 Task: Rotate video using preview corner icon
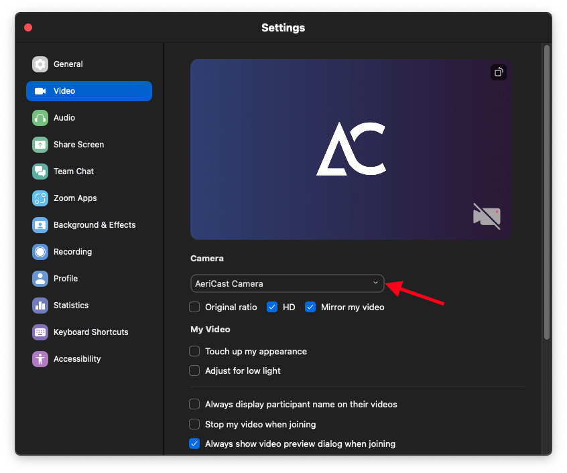pos(498,72)
